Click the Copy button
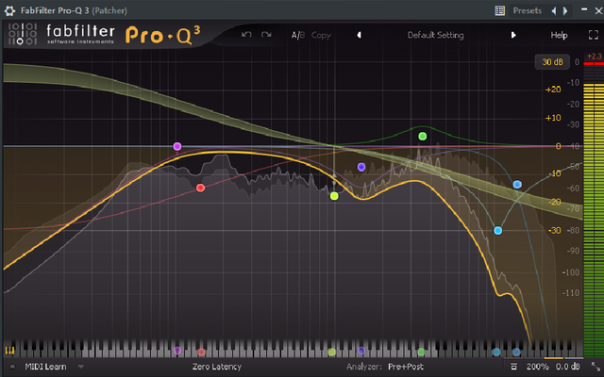Viewport: 604px width, 377px height. [321, 36]
